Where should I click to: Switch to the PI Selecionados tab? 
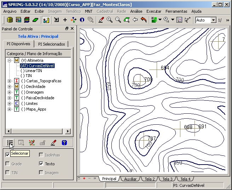pos(51,44)
